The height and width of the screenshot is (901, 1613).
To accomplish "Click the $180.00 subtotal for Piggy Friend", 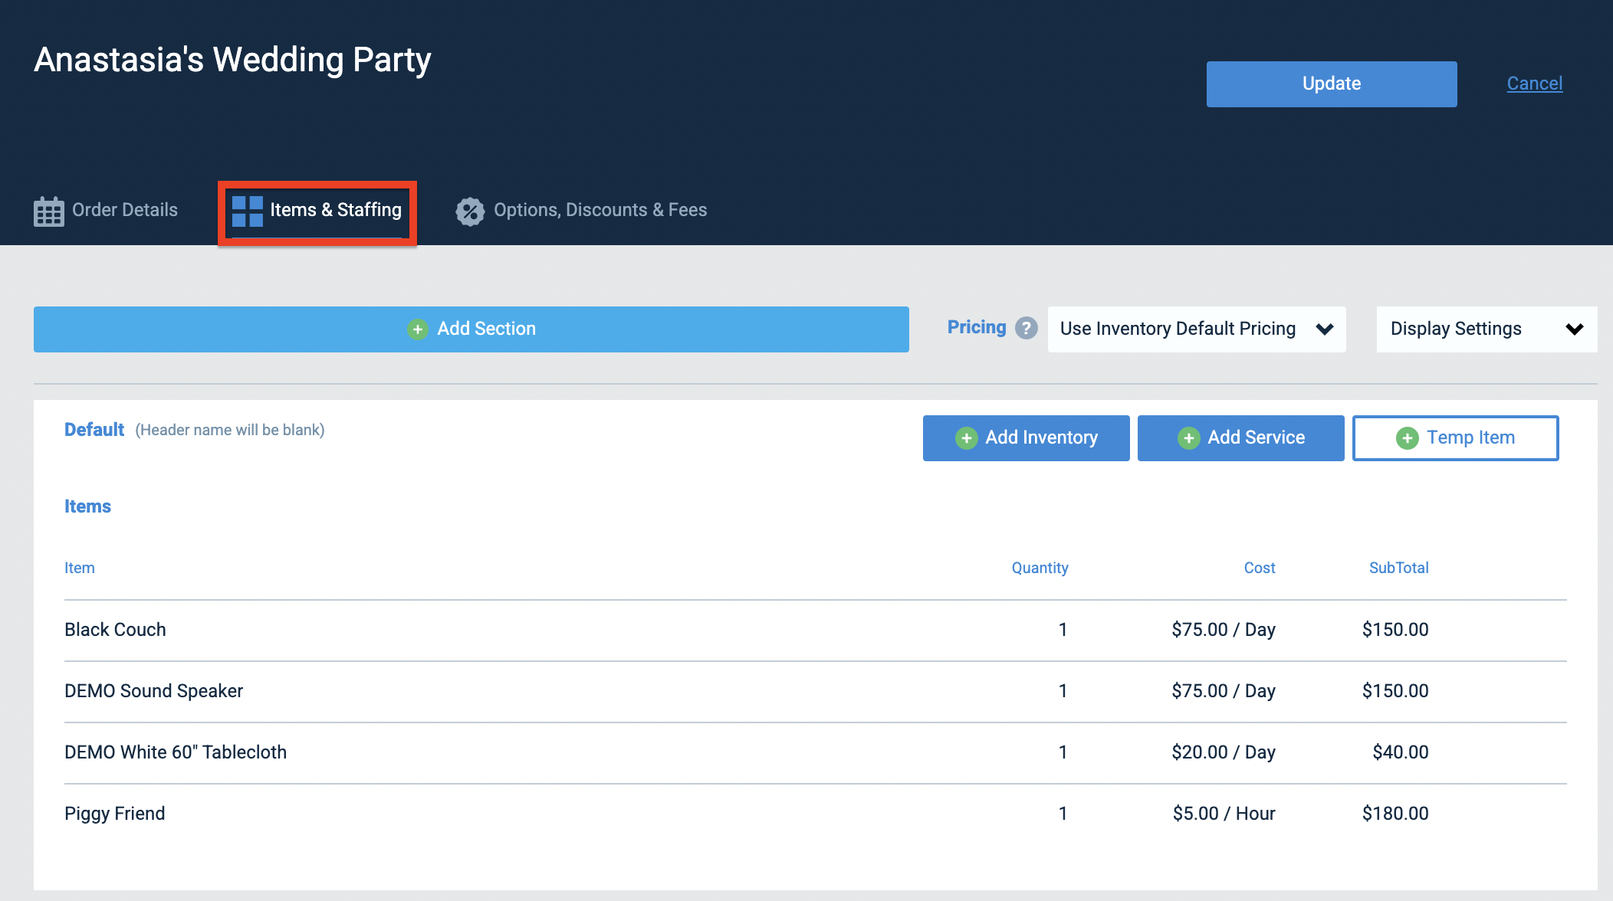I will click(x=1395, y=814).
